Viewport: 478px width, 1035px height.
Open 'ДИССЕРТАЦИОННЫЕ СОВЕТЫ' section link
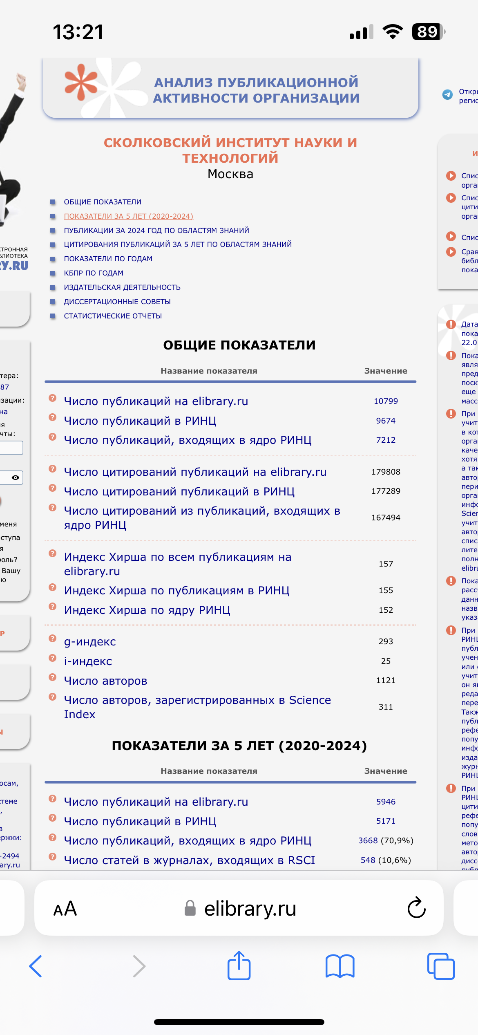tap(117, 302)
